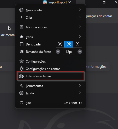
Task: Expand the Nova conta submenu arrow
Action: (80, 10)
